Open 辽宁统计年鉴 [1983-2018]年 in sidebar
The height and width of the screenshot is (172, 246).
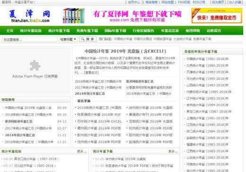coord(207,98)
